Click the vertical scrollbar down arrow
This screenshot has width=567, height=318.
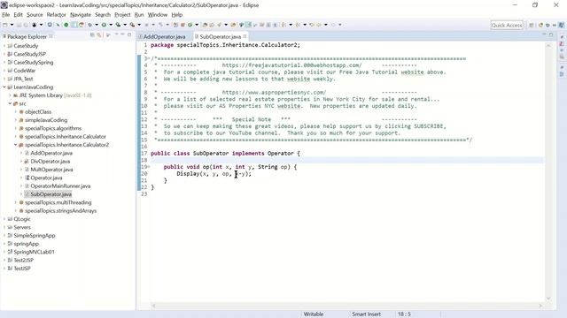(548, 299)
